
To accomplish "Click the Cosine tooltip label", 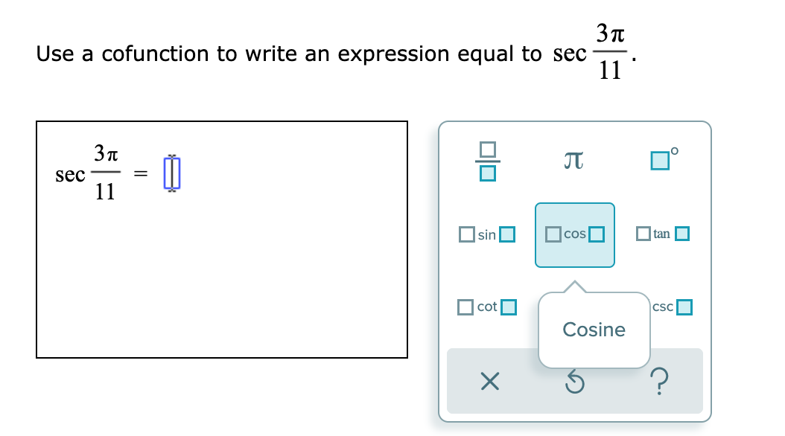I will [594, 330].
